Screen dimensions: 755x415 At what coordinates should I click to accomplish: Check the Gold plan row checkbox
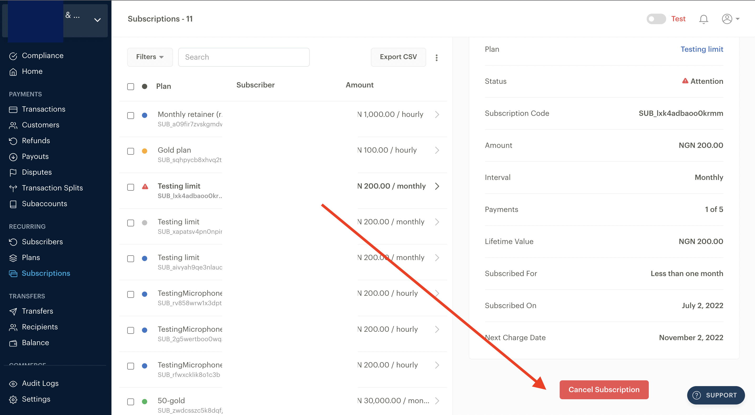[x=130, y=151]
